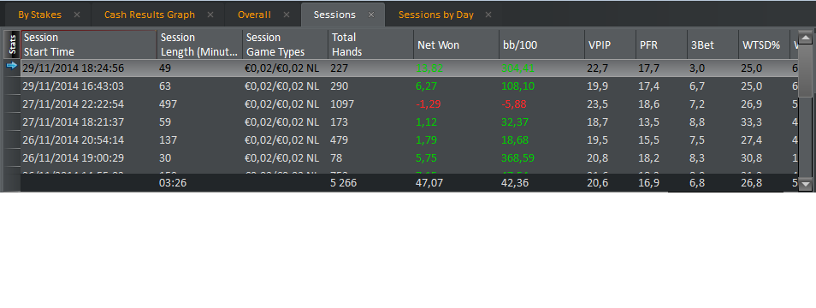Select session 26/11/2014 19:00:29 row
816x308 pixels.
coord(409,157)
